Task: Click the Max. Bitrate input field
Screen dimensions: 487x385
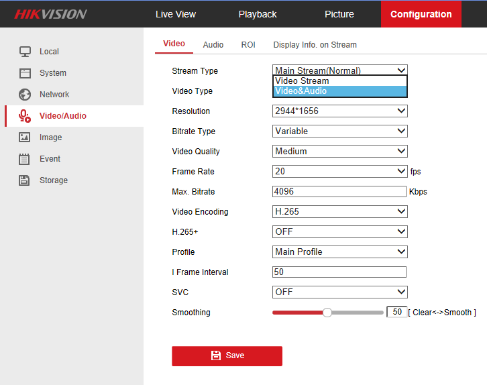Action: click(x=339, y=192)
